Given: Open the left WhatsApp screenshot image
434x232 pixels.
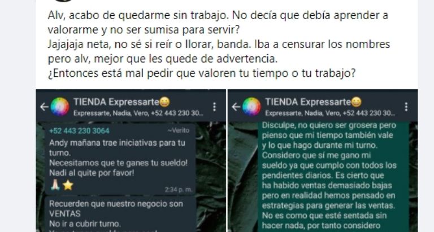Looking at the screenshot, I should (x=131, y=160).
